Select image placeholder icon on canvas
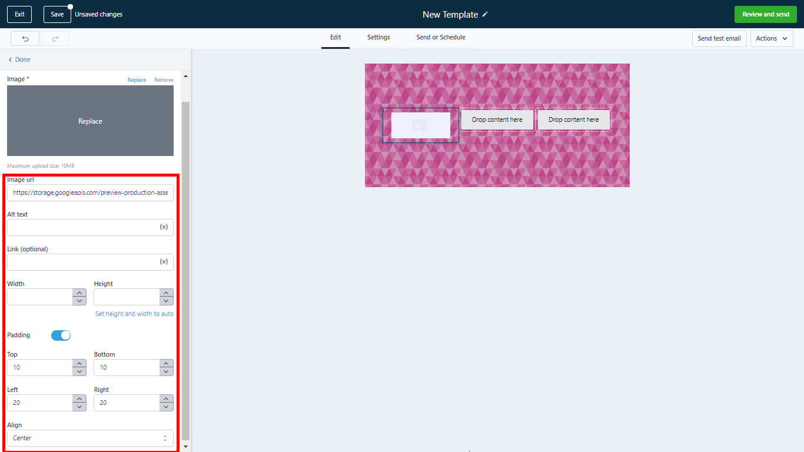The width and height of the screenshot is (804, 452). click(x=420, y=125)
